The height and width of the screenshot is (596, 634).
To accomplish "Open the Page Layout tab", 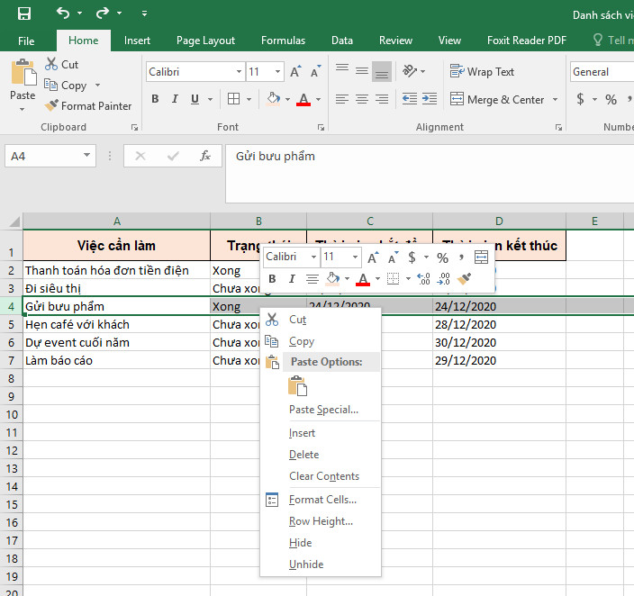I will [205, 41].
